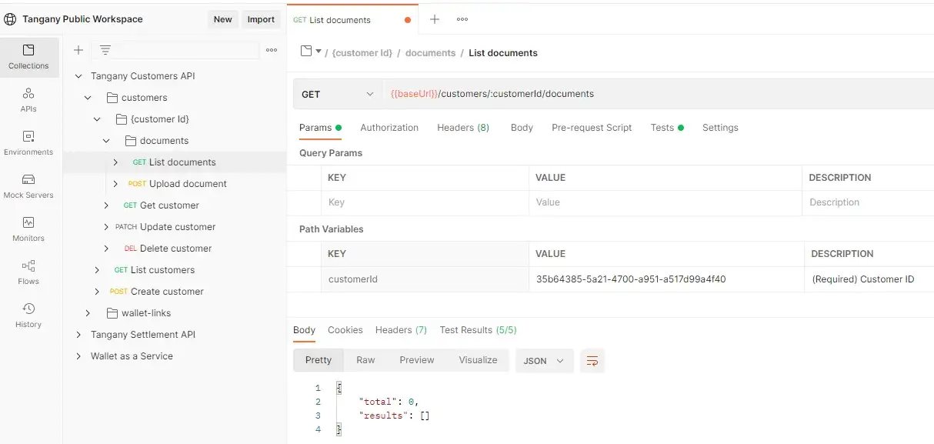The width and height of the screenshot is (934, 444).
Task: Expand the Create customer request
Action: coord(97,292)
